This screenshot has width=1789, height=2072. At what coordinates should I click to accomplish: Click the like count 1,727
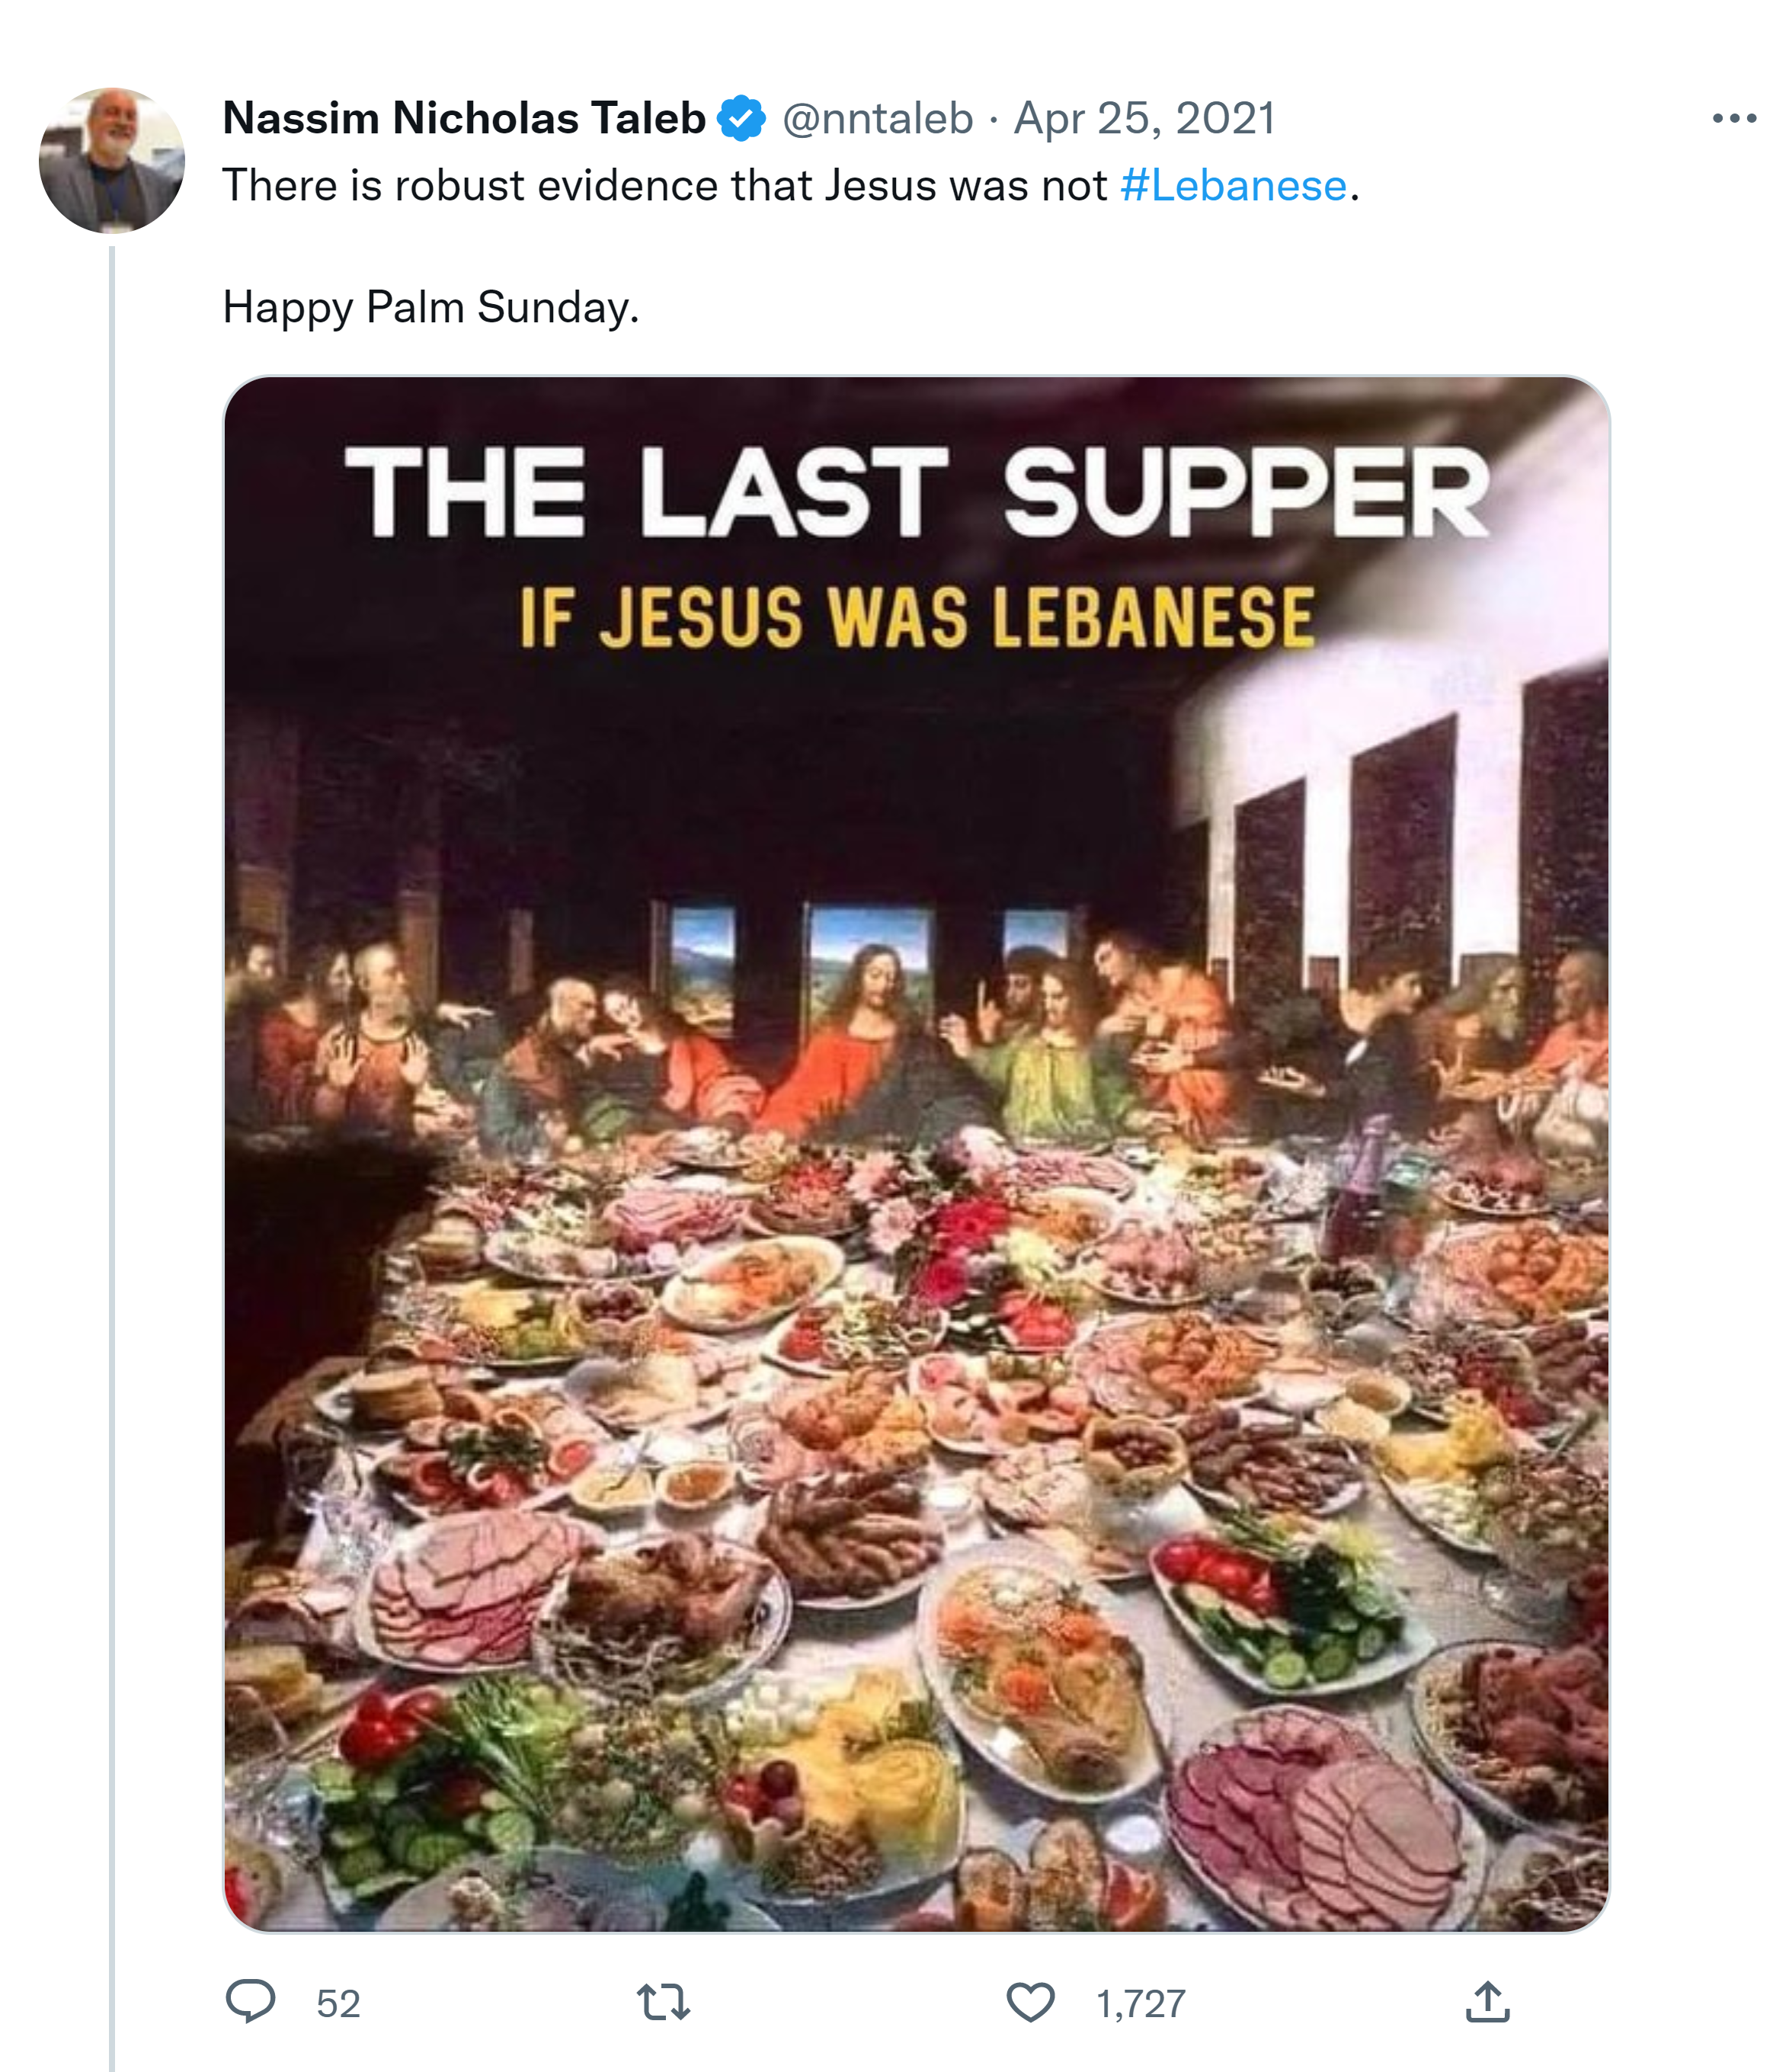tap(1140, 2004)
